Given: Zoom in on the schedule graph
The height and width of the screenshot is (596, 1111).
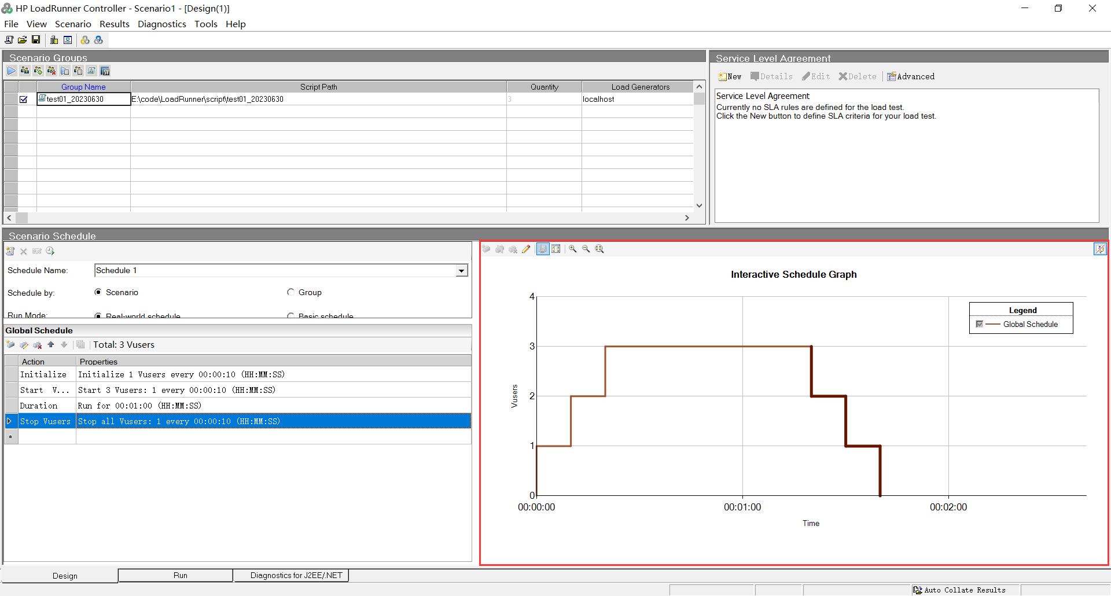Looking at the screenshot, I should (573, 249).
